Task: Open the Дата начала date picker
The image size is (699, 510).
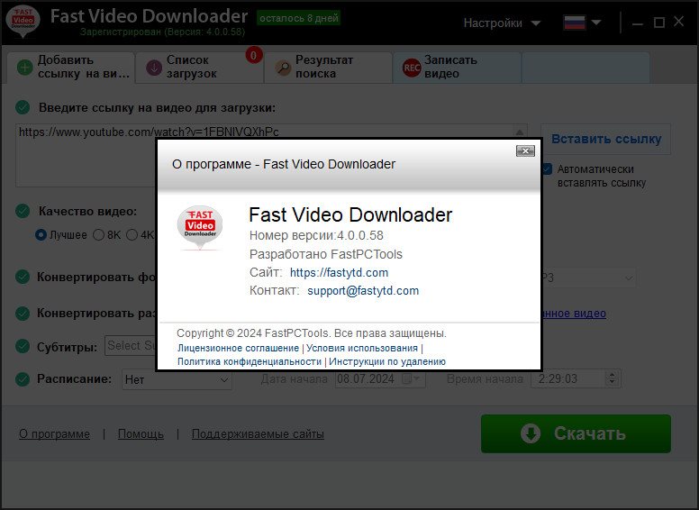Action: (411, 379)
